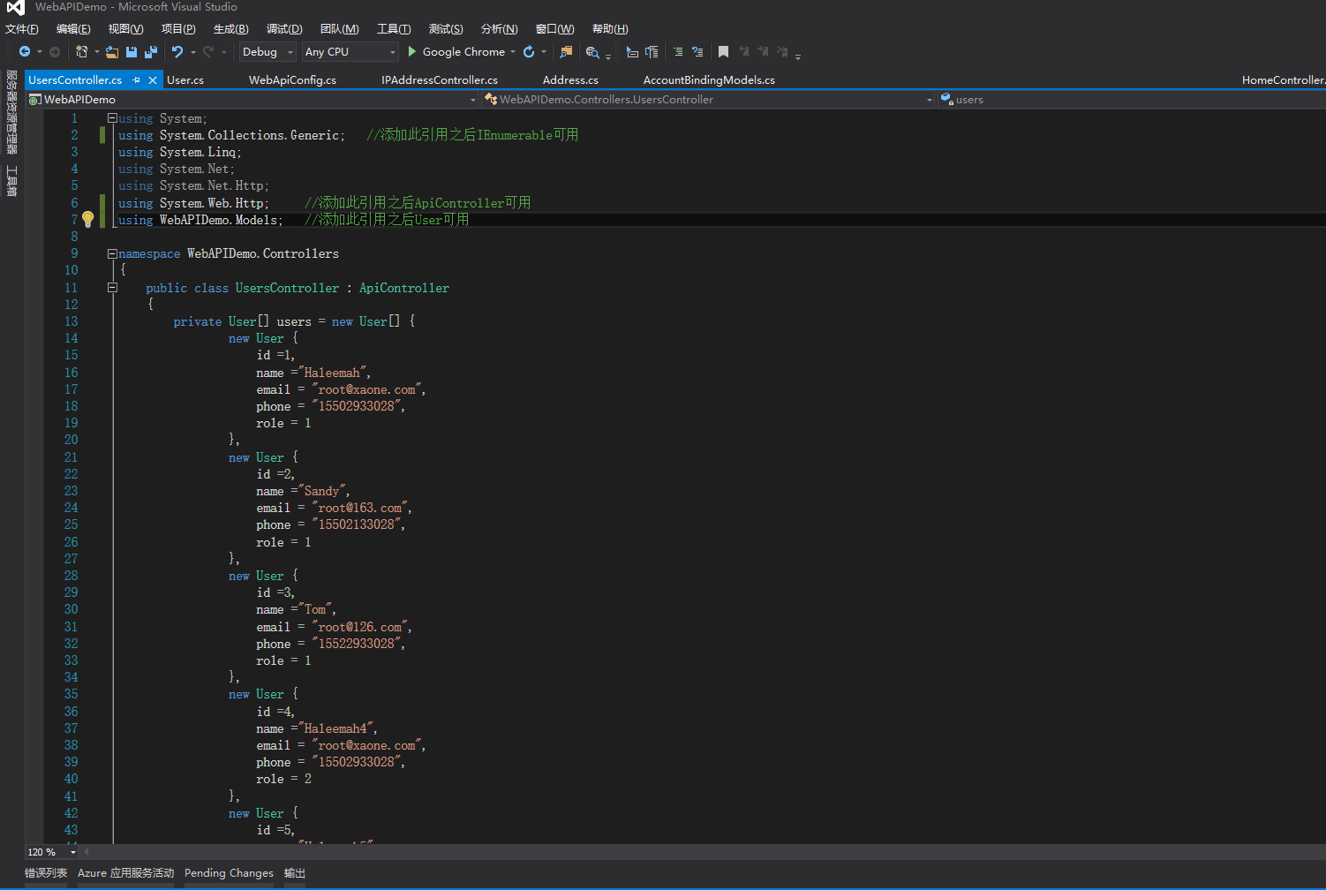Switch to the WebApiConfig.cs tab
Image resolution: width=1326 pixels, height=890 pixels.
[292, 79]
